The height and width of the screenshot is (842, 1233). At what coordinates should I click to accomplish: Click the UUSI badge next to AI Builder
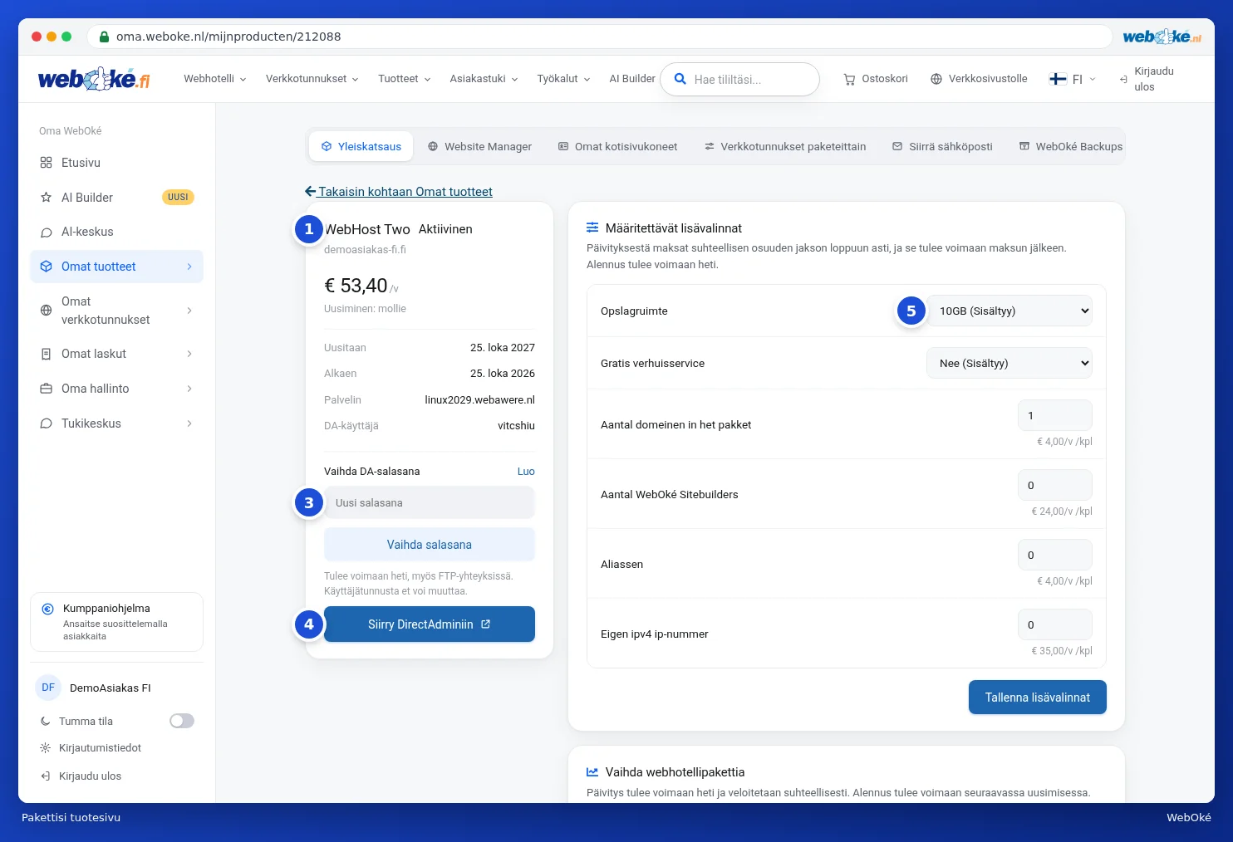pyautogui.click(x=178, y=198)
